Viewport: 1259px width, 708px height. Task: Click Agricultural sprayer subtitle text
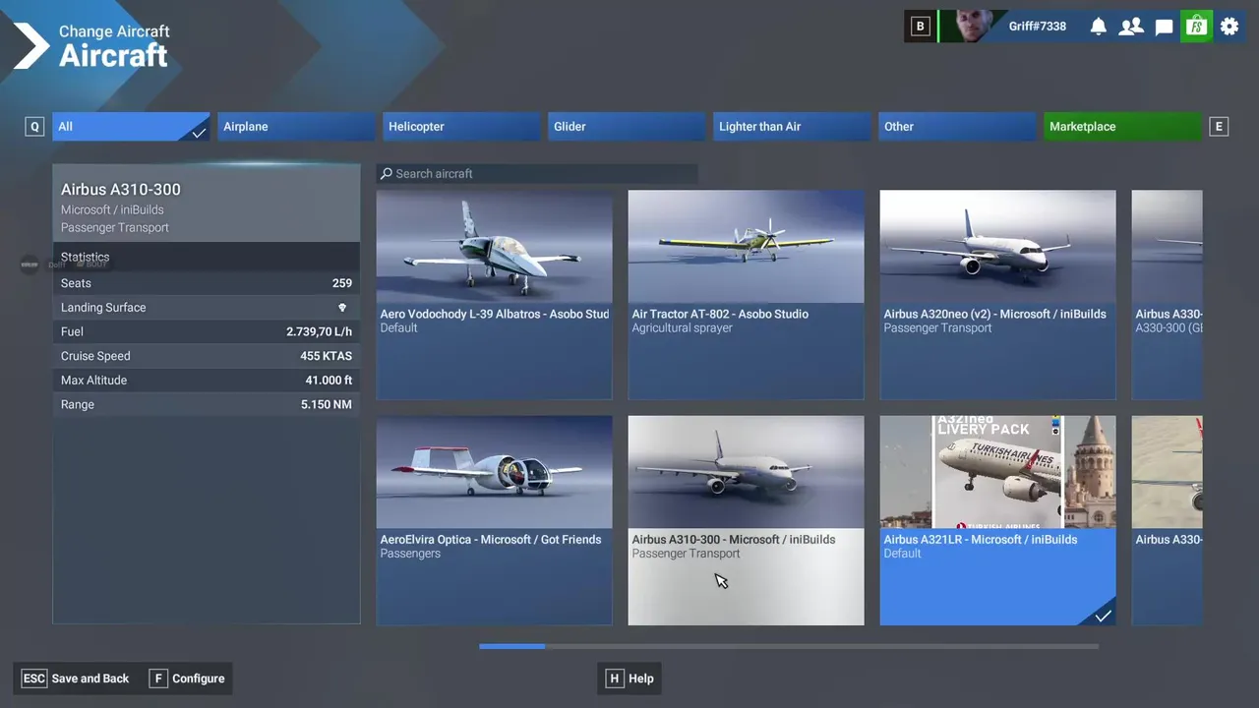coord(682,327)
